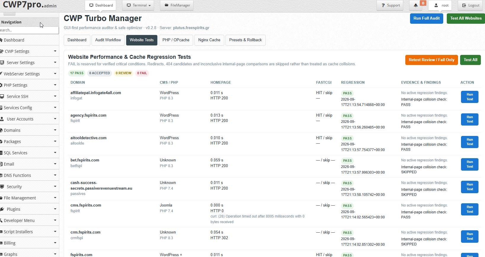
Task: Click the Service SSH sidebar icon
Action: coord(2,96)
